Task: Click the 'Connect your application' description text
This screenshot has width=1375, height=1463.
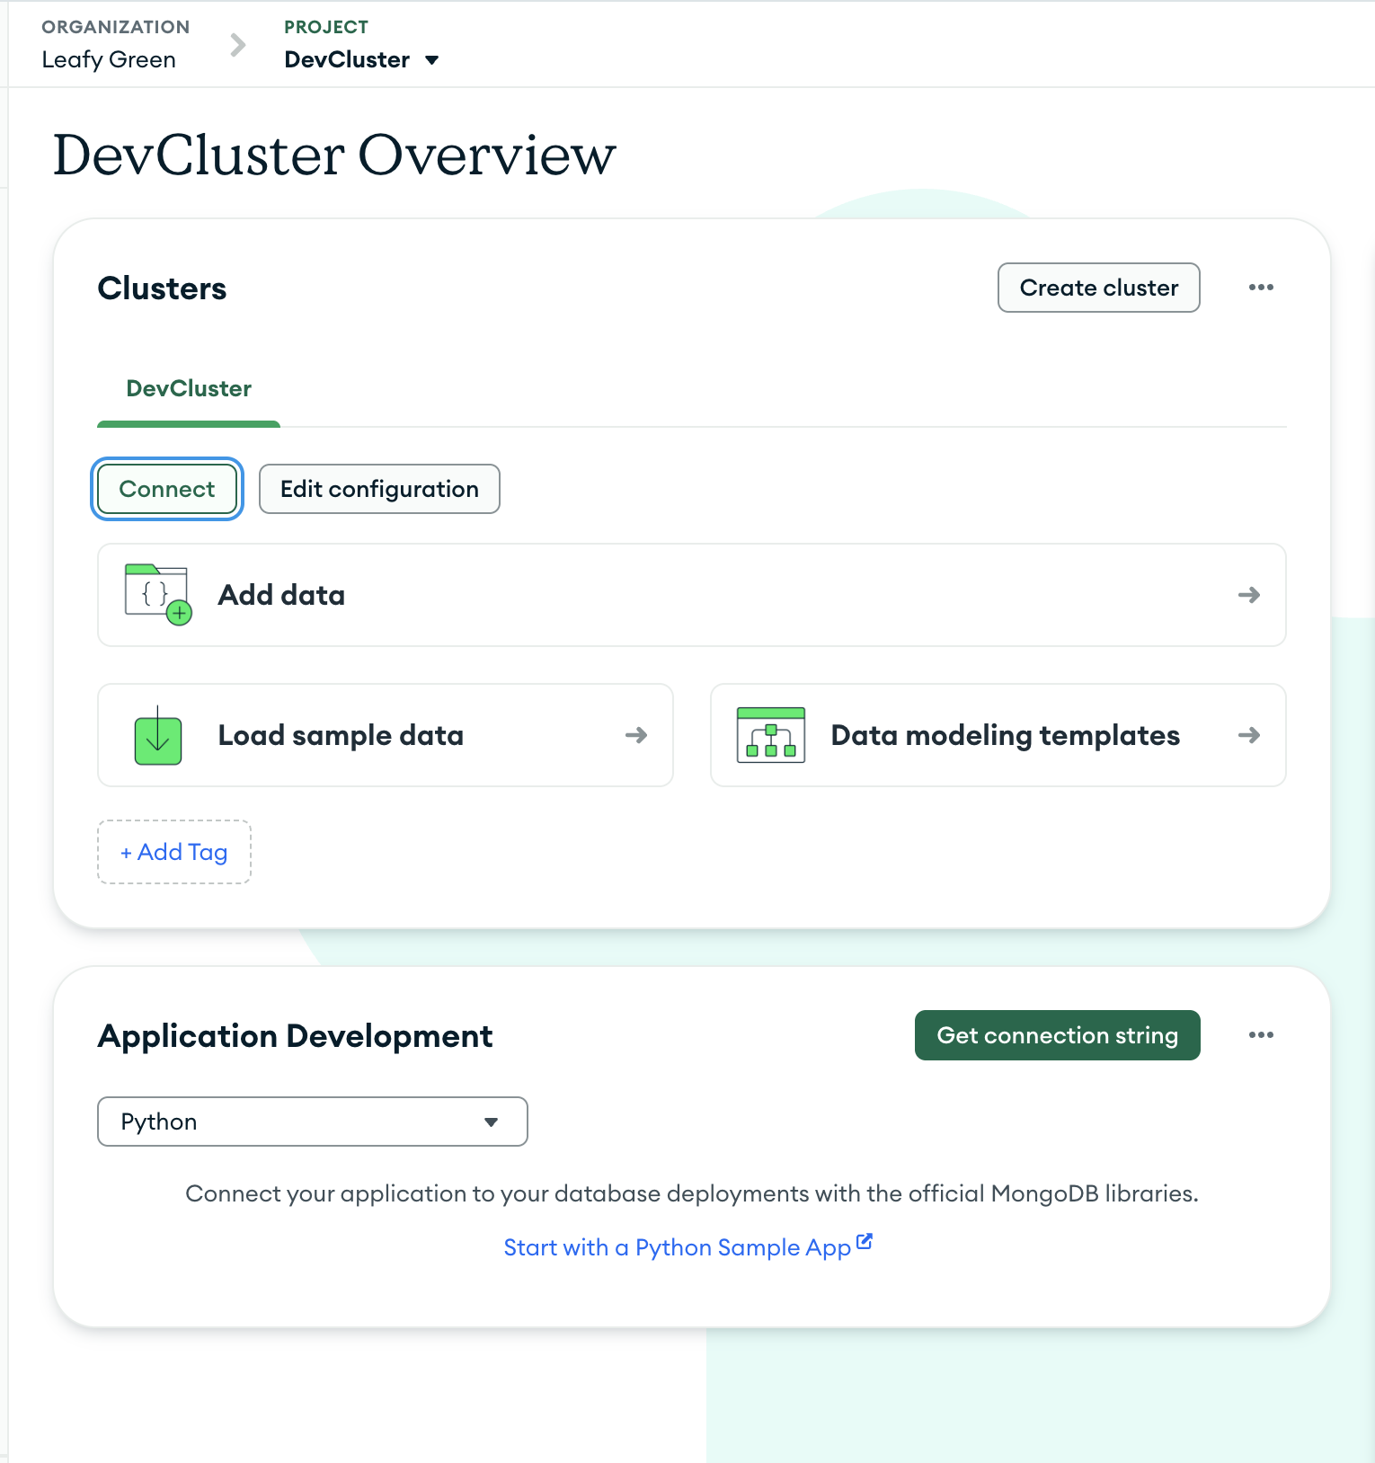Action: tap(692, 1193)
